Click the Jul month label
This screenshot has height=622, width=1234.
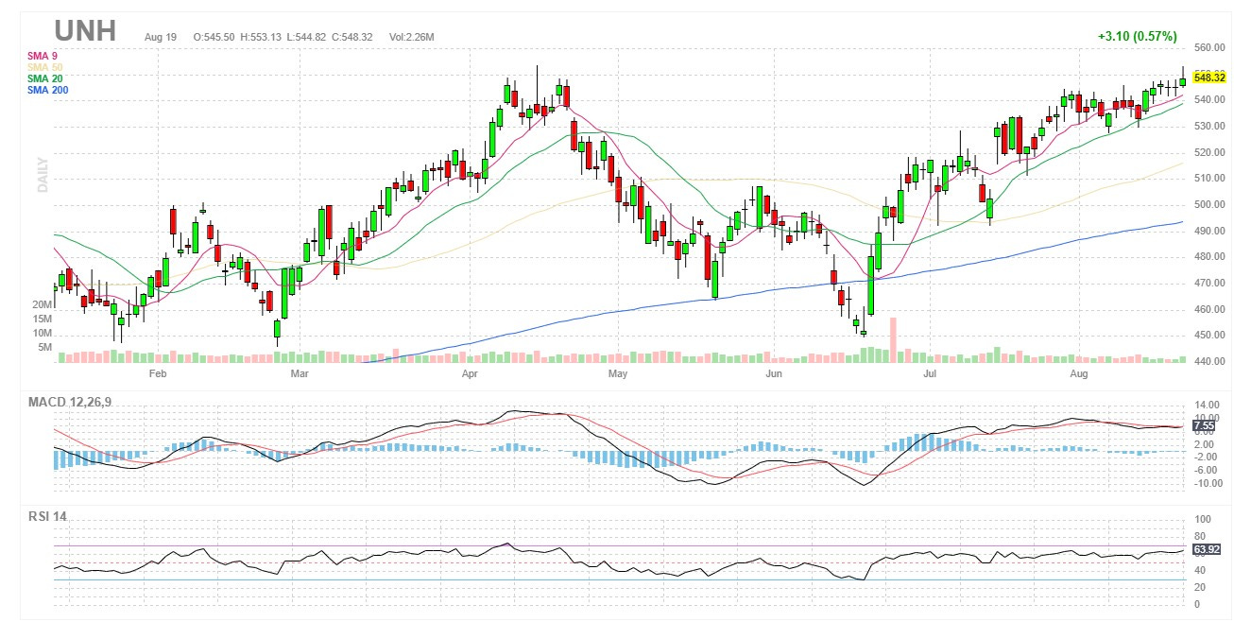coord(930,375)
